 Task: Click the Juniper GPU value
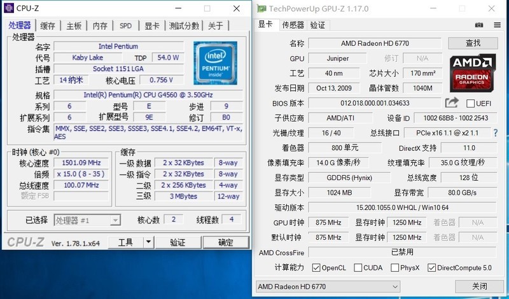click(x=337, y=59)
